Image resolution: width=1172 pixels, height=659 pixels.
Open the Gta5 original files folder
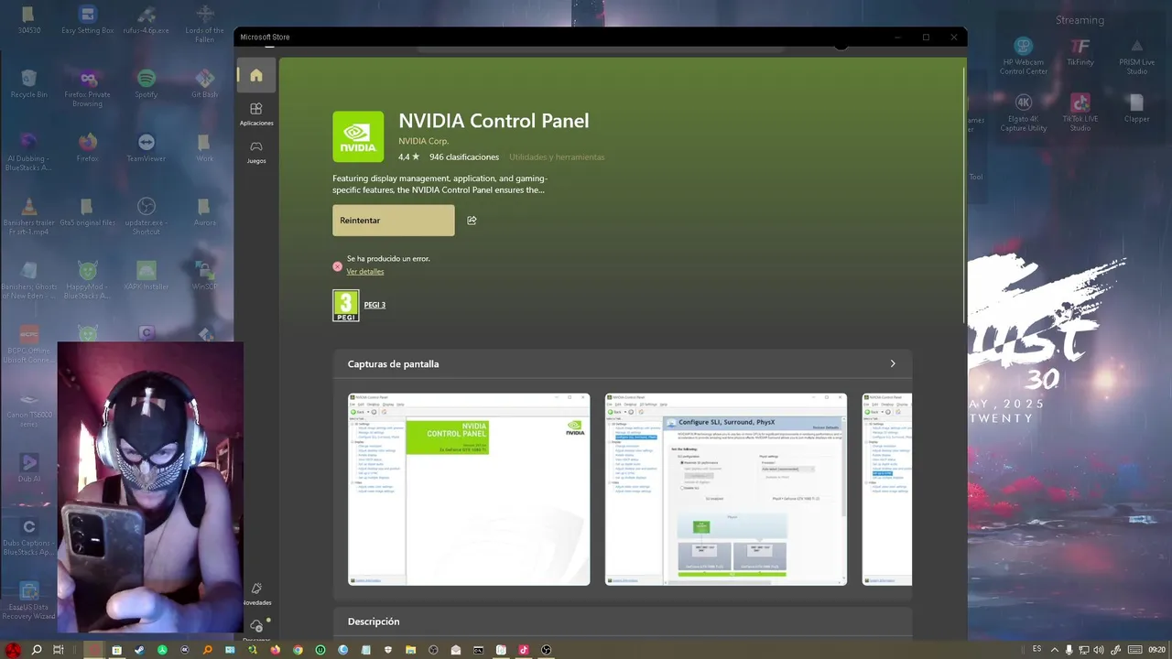click(x=88, y=211)
